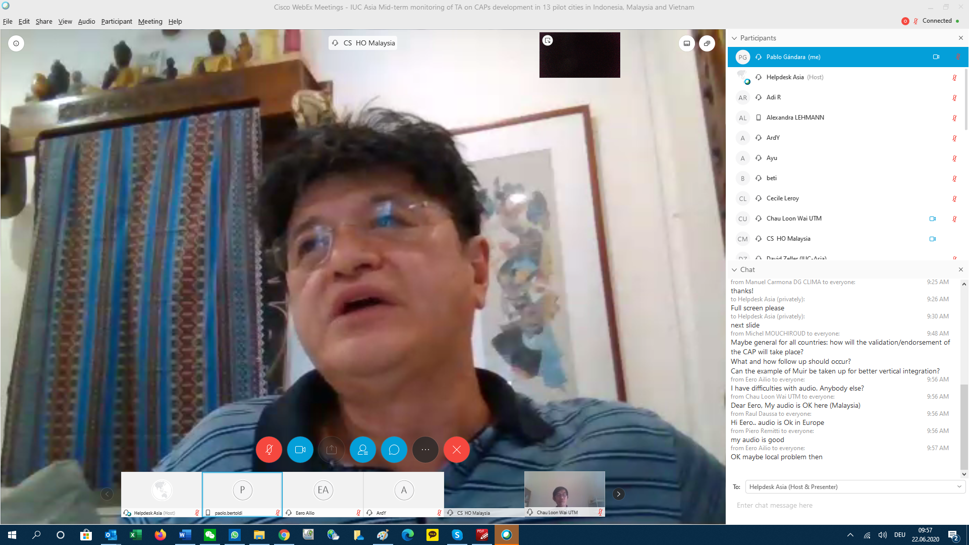
Task: Open the Meeting menu
Action: (150, 22)
